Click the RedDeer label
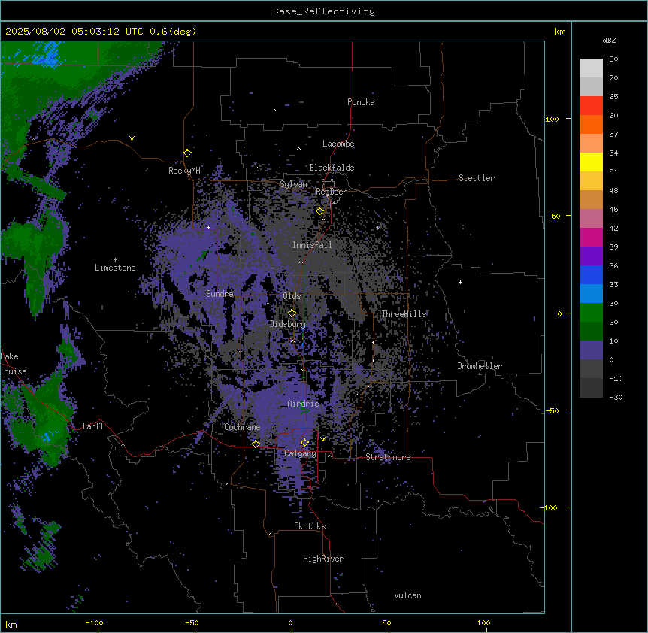 click(331, 192)
